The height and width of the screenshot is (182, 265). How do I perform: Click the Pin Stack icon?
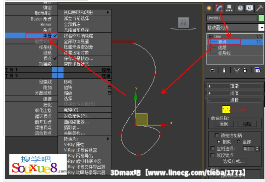click(x=212, y=70)
